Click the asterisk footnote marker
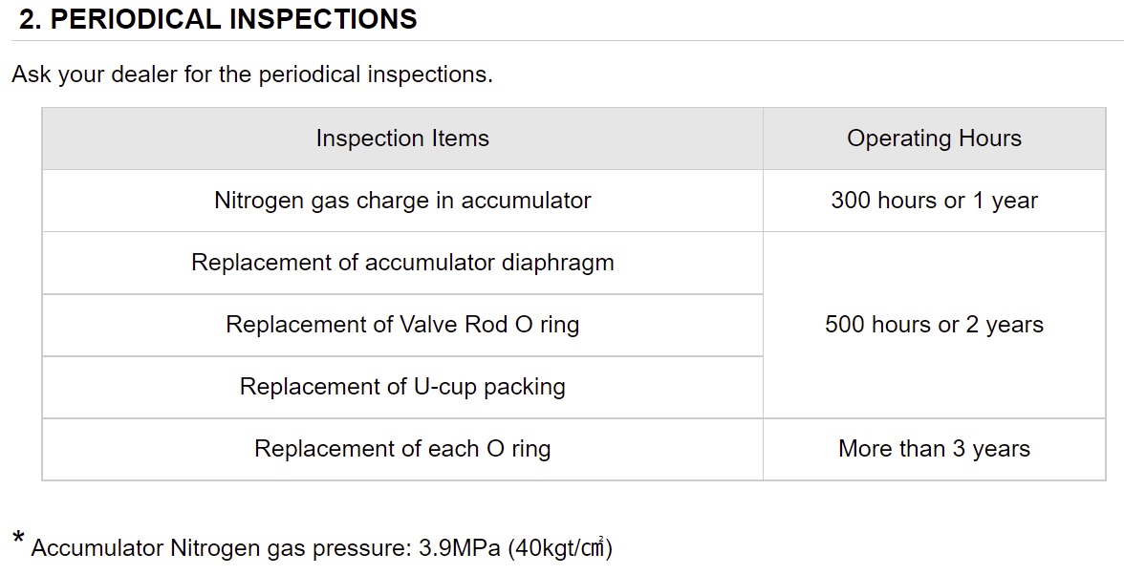Viewport: 1124px width, 575px height. [x=19, y=539]
